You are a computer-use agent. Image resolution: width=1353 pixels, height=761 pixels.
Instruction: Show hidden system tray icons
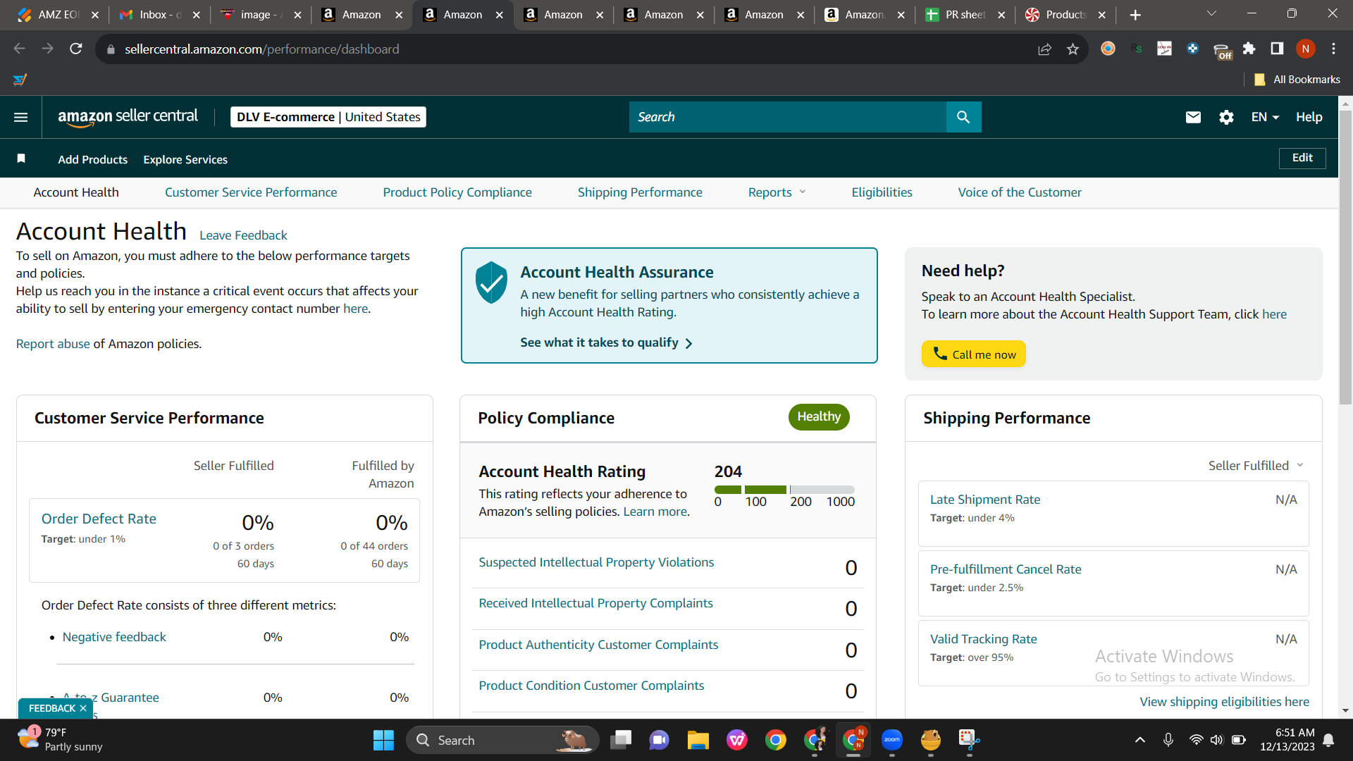click(1139, 740)
